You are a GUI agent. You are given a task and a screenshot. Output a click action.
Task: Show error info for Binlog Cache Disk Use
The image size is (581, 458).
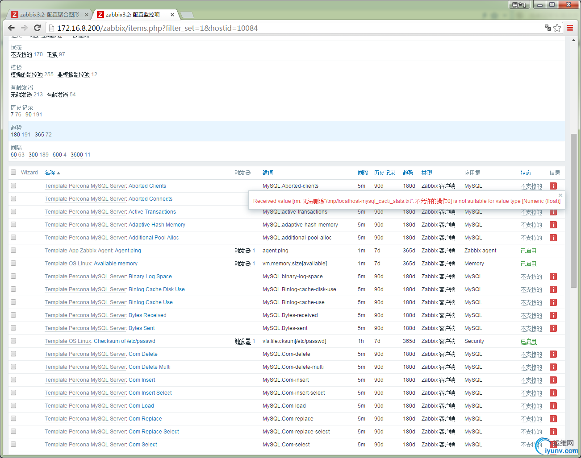(553, 289)
